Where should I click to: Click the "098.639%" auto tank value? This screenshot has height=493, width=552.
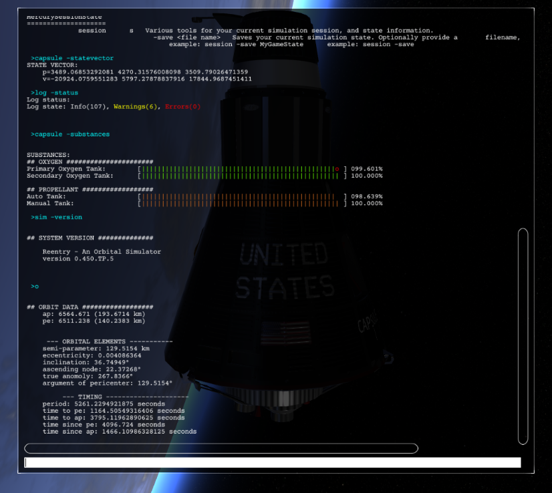(x=367, y=196)
